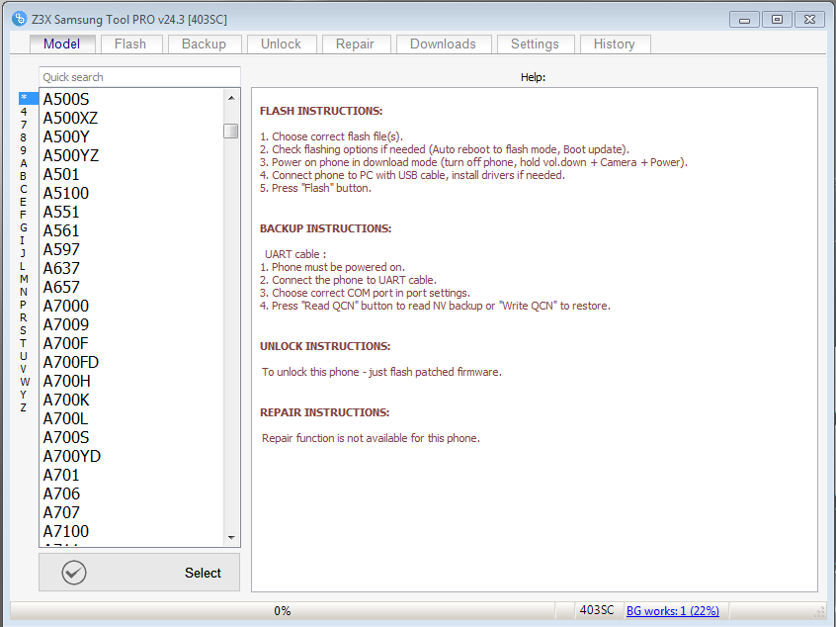Open the Downloads tab
836x627 pixels.
click(443, 44)
